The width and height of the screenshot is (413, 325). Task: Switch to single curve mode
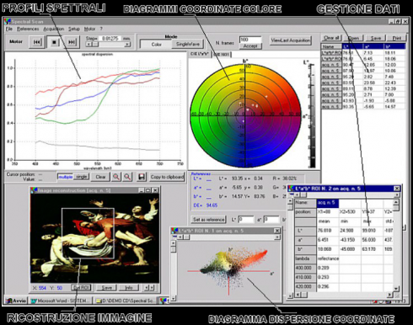[x=82, y=177]
